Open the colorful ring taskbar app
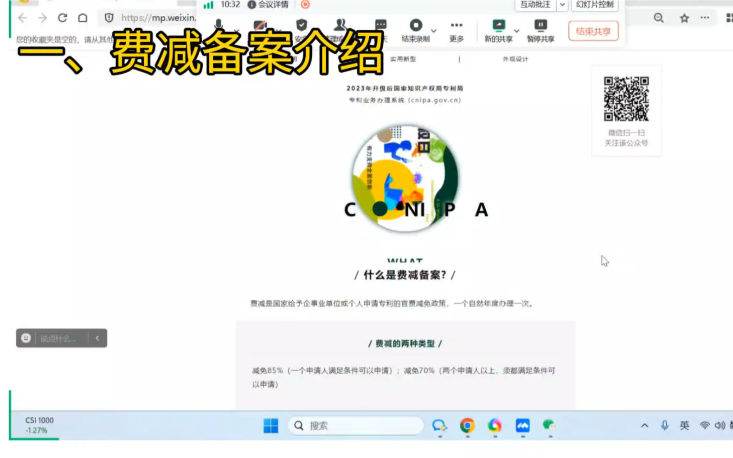 tap(495, 425)
